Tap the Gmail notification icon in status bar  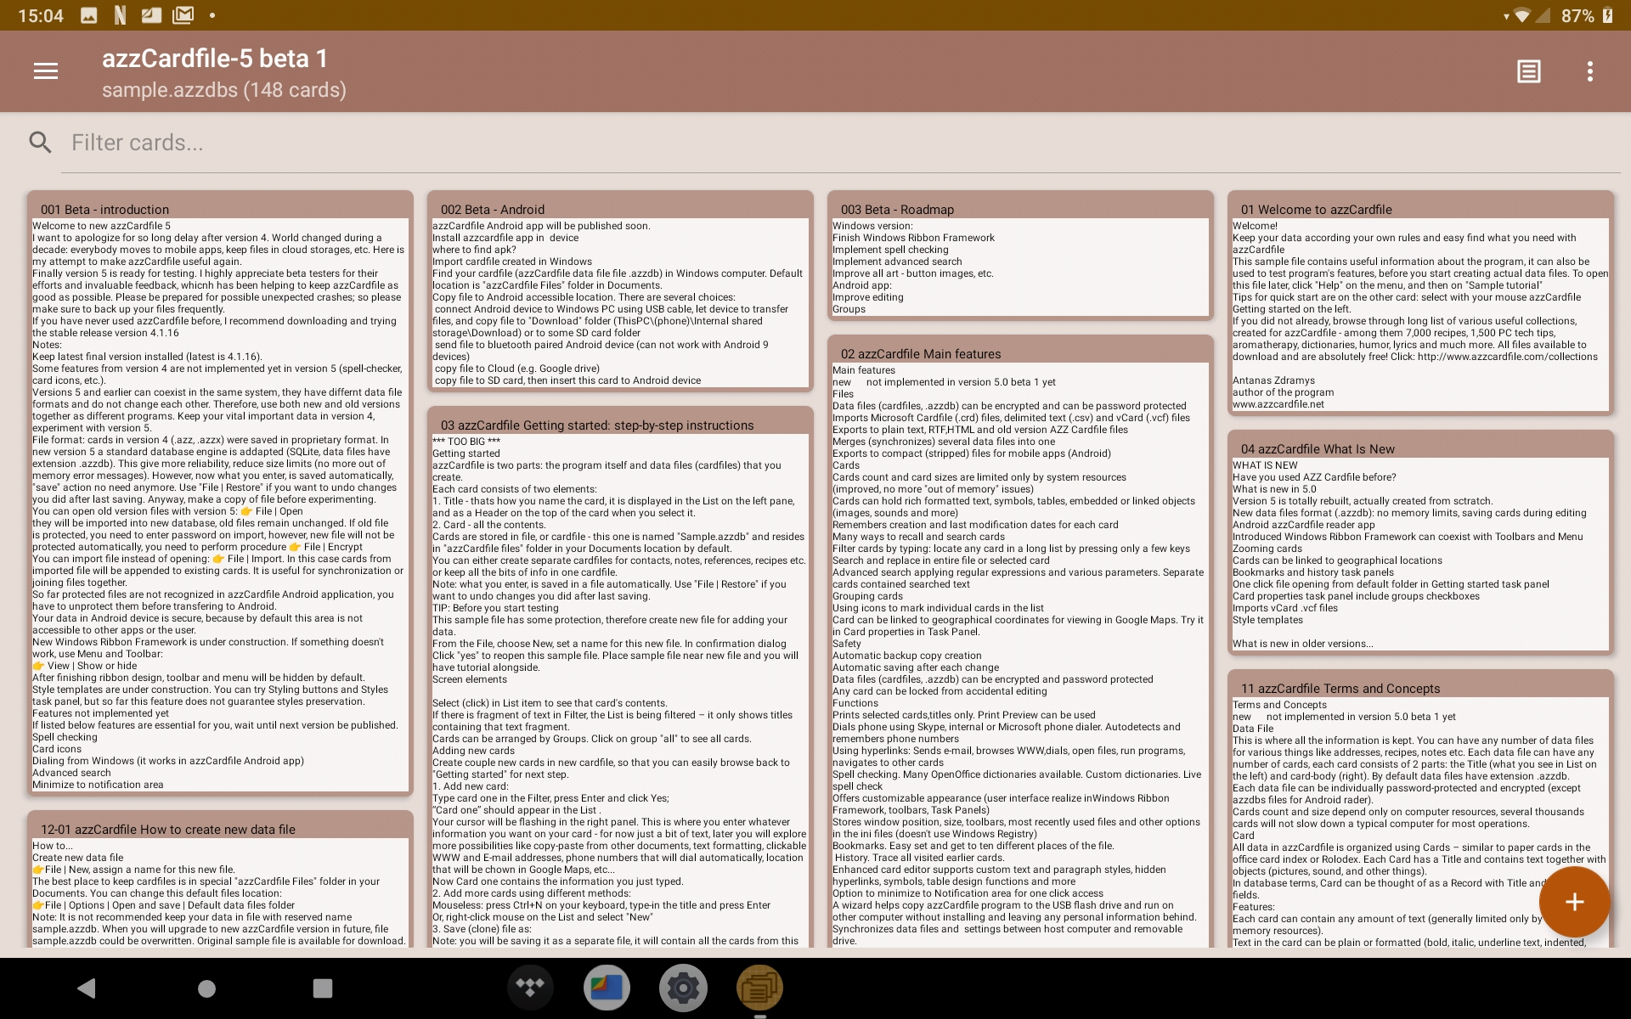[183, 14]
